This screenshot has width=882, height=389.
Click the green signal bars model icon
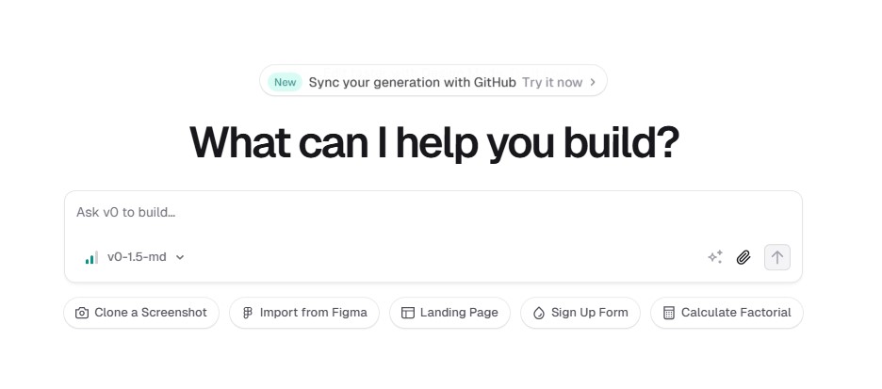(x=91, y=257)
